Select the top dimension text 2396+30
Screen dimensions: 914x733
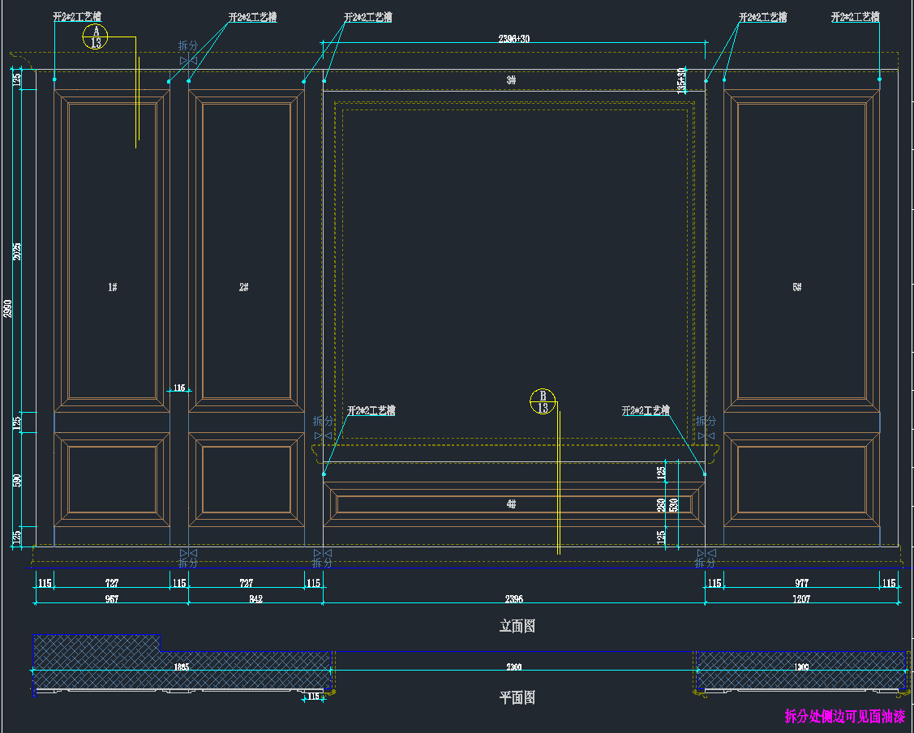pos(513,38)
